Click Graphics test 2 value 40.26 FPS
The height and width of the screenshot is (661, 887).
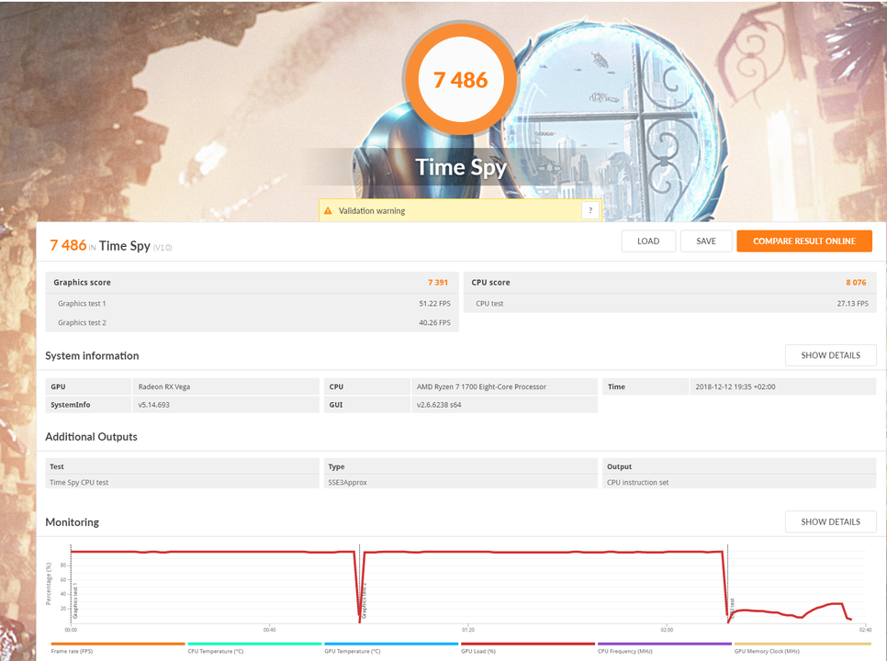(x=434, y=323)
